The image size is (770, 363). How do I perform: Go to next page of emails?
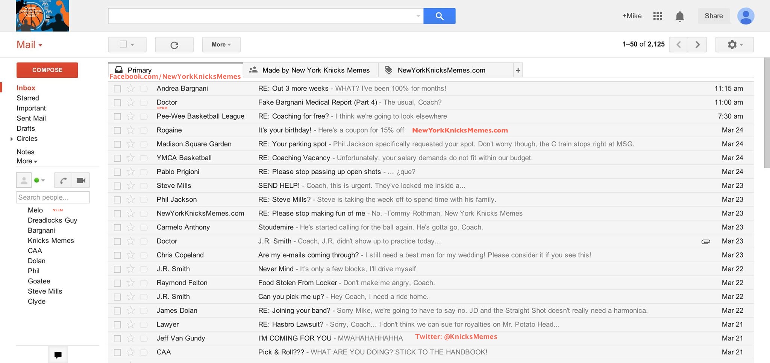(x=697, y=45)
